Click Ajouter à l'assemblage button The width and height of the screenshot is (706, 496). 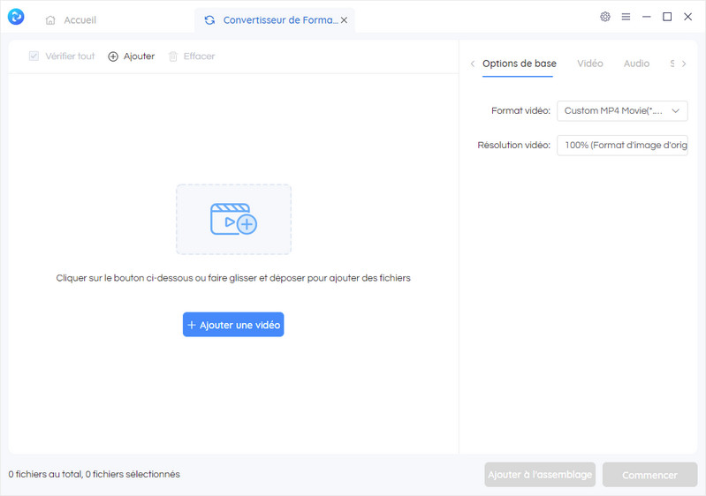click(x=540, y=475)
